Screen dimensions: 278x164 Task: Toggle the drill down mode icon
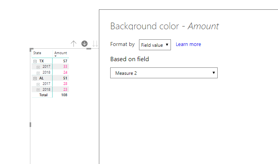[84, 44]
